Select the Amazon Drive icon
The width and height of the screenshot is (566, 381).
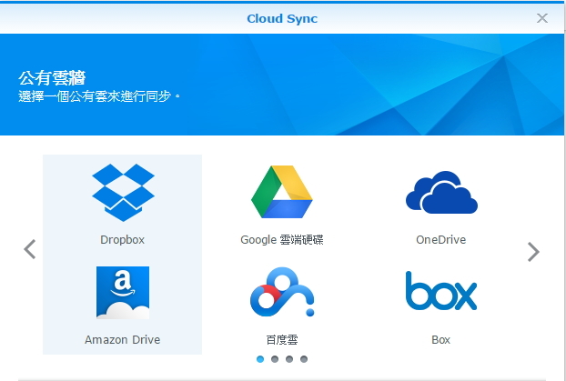pos(123,293)
